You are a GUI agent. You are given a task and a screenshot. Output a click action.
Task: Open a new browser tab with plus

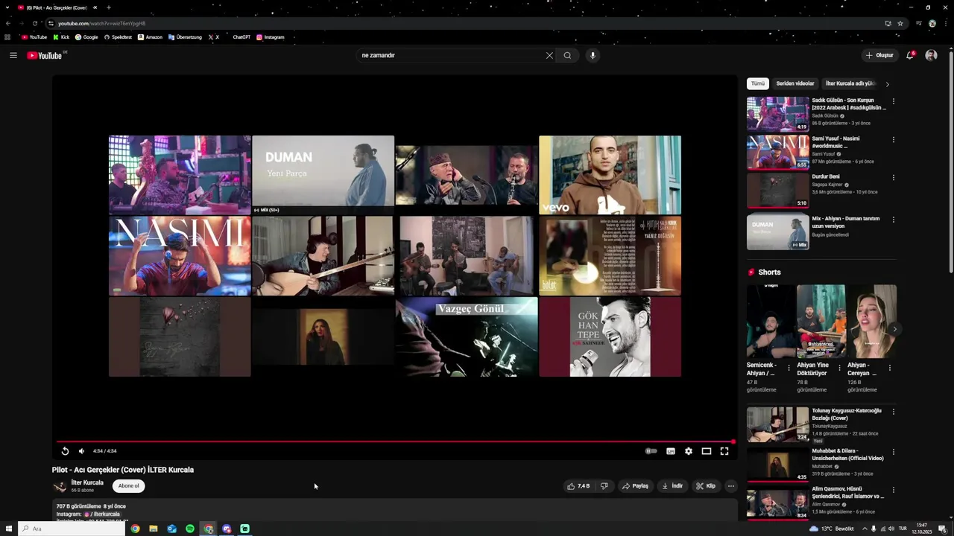108,7
